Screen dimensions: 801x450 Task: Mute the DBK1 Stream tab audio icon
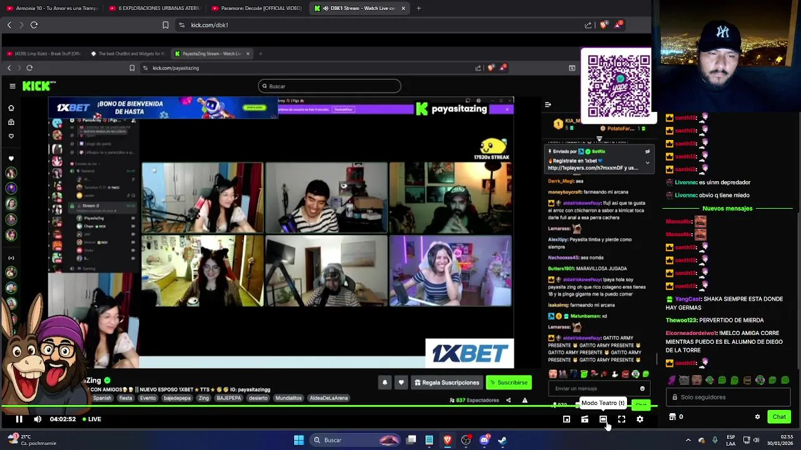click(326, 8)
